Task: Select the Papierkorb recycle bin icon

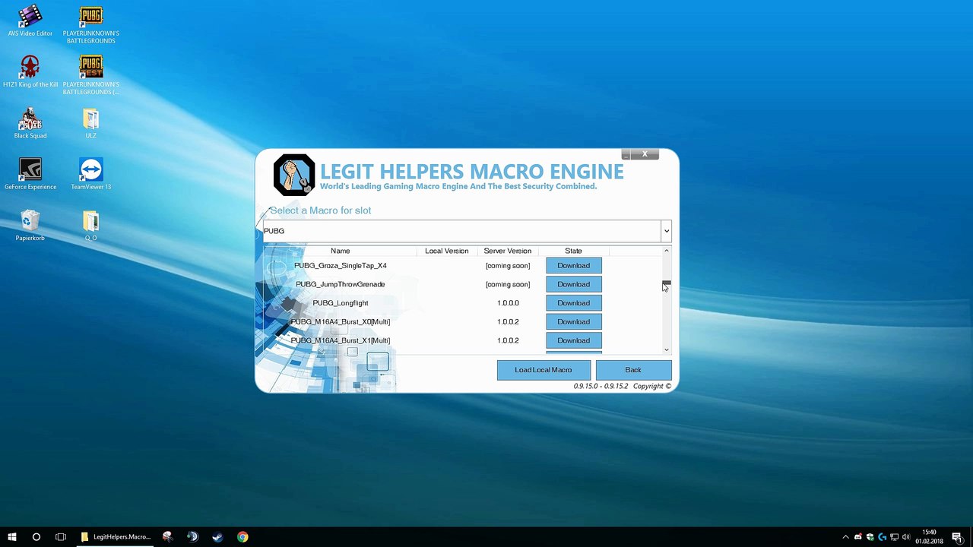Action: click(30, 226)
